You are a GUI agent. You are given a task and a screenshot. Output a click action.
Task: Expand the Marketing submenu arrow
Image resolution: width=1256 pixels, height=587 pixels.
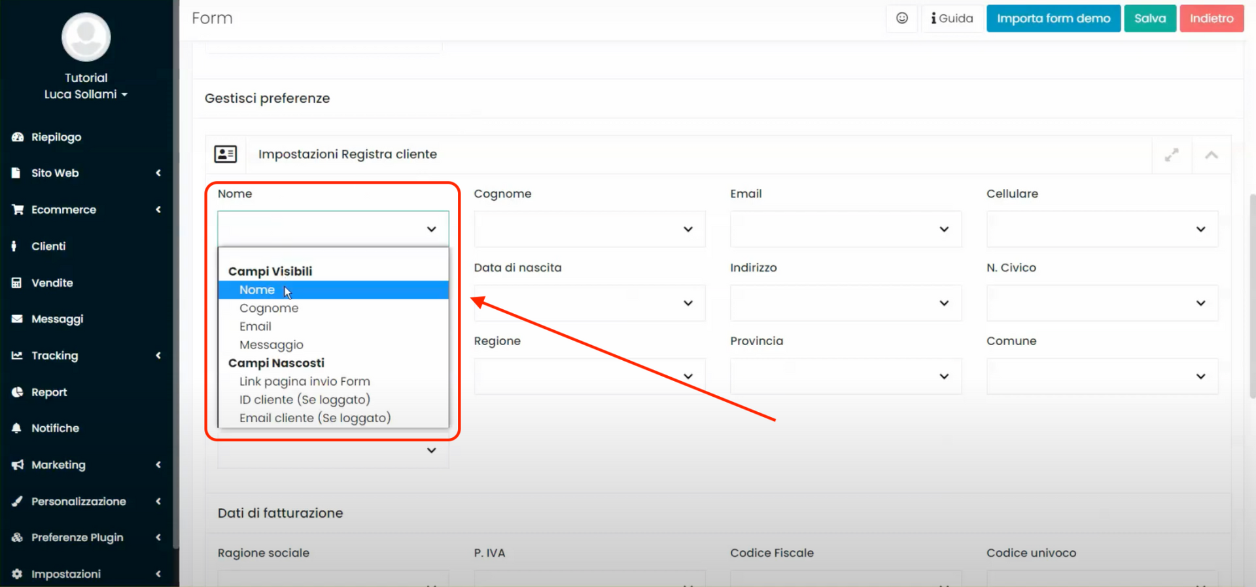pos(158,465)
